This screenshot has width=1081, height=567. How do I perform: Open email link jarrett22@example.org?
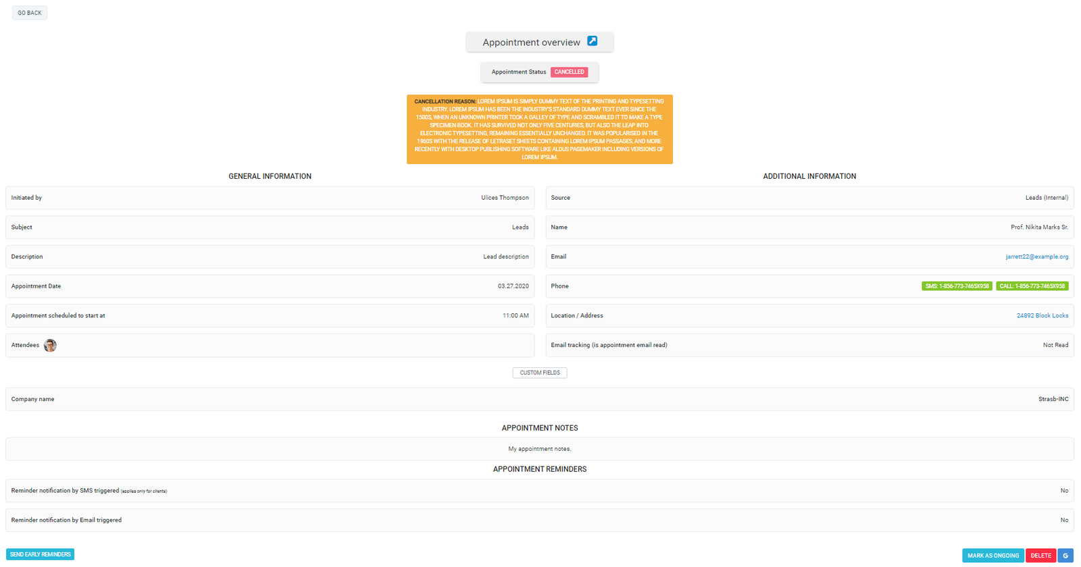1036,257
